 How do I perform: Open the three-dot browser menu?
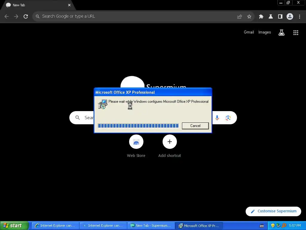[x=299, y=17]
